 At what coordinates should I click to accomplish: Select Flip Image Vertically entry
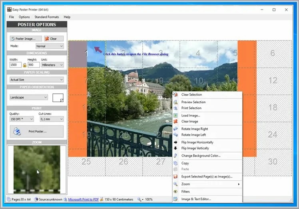(207, 148)
